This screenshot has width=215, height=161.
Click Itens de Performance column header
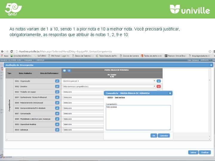click(x=49, y=73)
